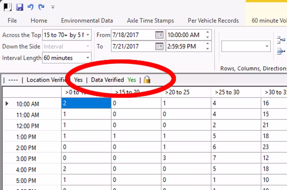287x190 pixels.
Task: Open the Environmental Data tab
Action: [87, 20]
